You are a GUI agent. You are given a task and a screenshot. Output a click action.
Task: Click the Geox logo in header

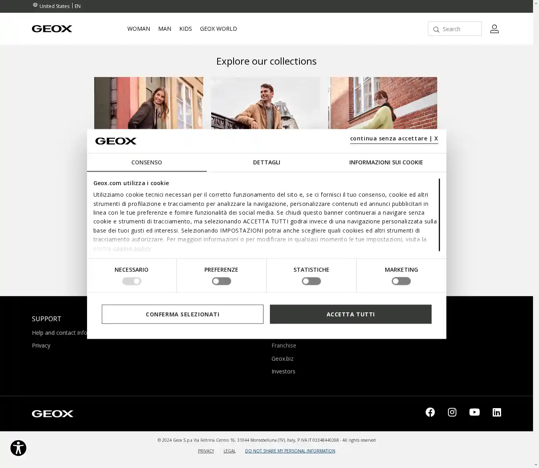52,29
